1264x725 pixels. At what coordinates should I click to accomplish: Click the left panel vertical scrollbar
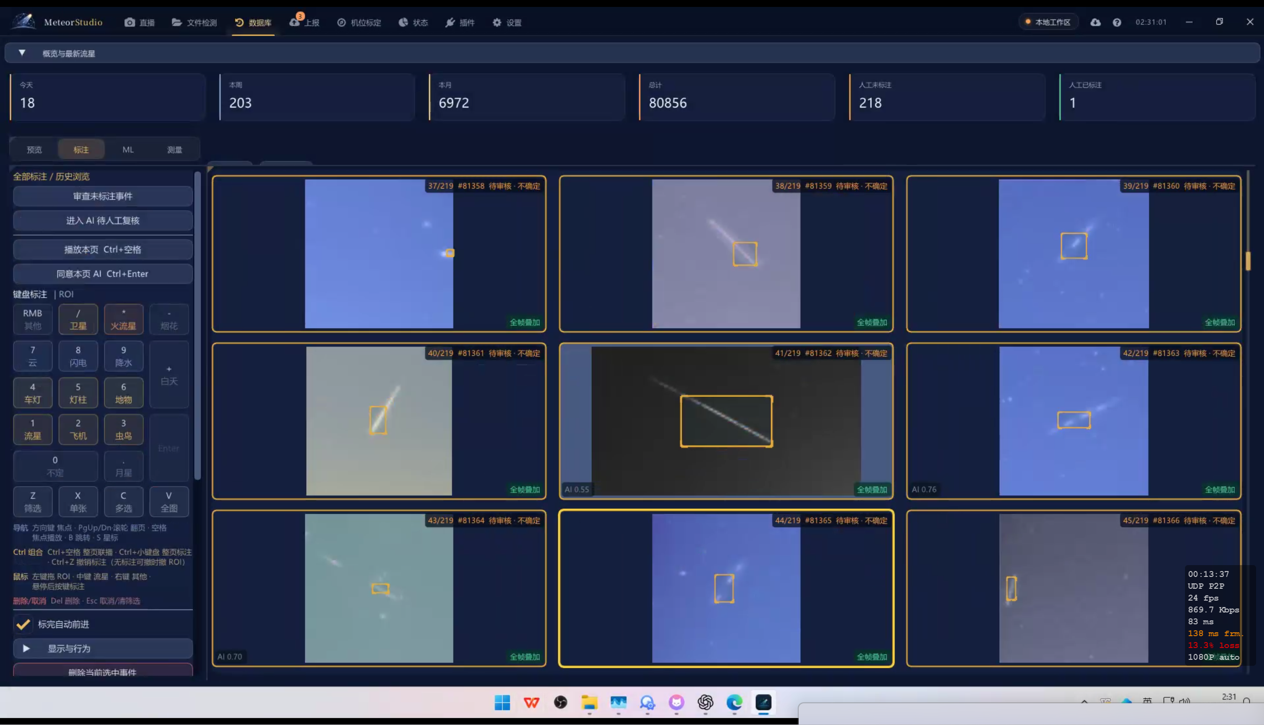click(197, 326)
